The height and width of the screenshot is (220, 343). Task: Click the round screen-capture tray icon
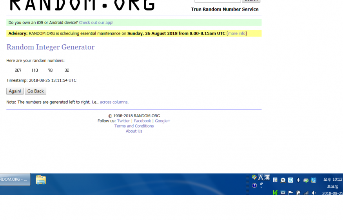coord(283,180)
